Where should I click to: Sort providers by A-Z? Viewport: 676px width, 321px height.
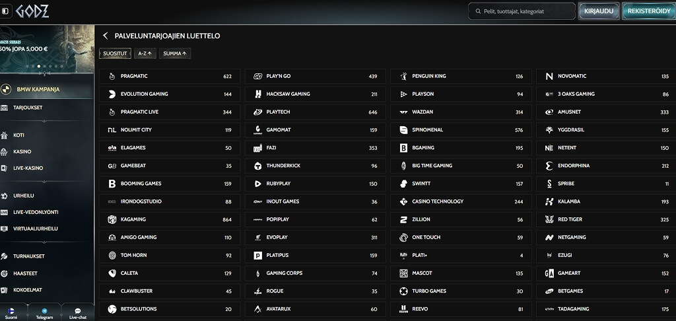click(x=145, y=54)
